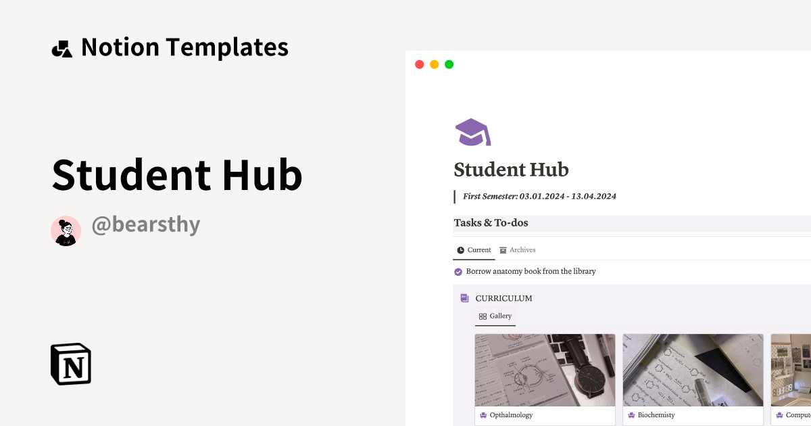Viewport: 811px width, 426px height.
Task: Click the Notion Templates logo at top left
Action: click(x=169, y=47)
